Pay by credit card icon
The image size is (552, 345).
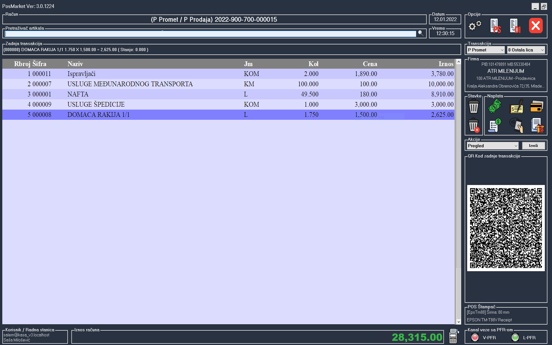[x=536, y=106]
